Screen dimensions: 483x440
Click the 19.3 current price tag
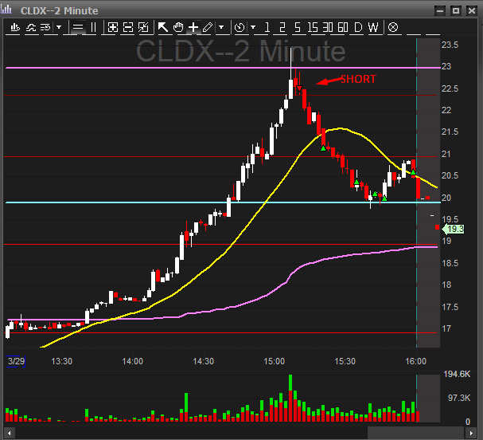[453, 230]
